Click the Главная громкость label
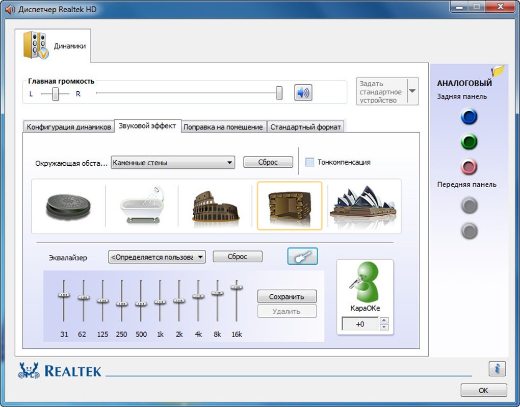 pos(61,81)
